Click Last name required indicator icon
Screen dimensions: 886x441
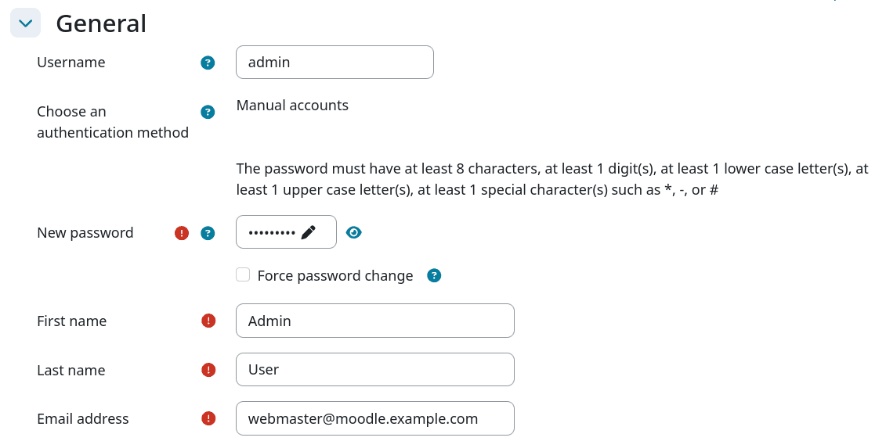208,370
